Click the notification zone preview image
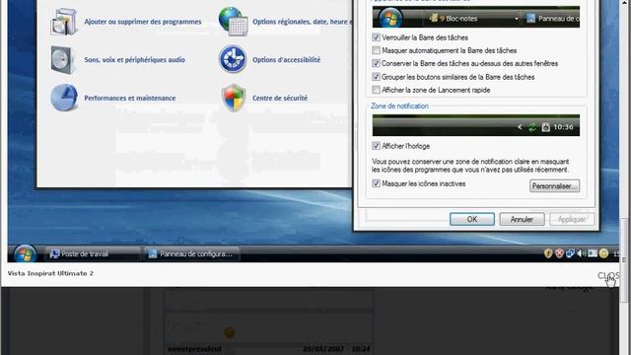 coord(475,125)
